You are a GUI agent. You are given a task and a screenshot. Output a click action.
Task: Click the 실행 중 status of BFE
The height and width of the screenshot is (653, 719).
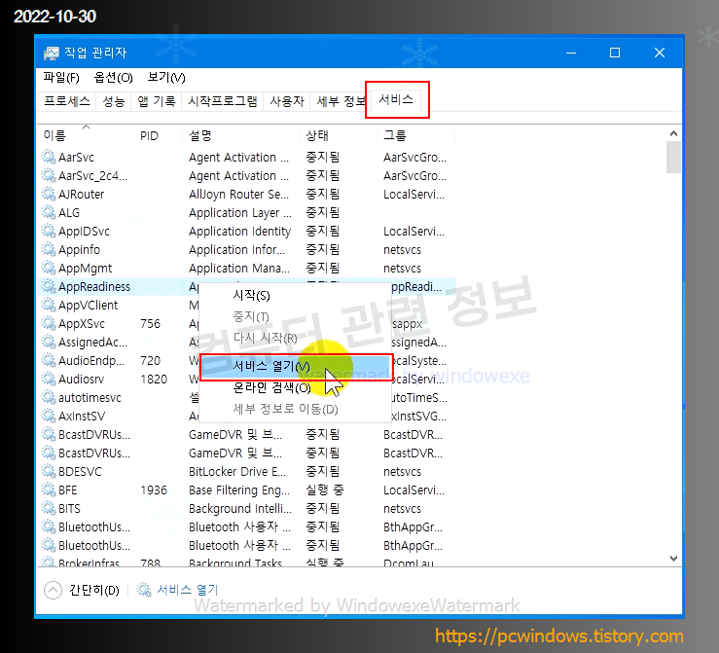325,490
